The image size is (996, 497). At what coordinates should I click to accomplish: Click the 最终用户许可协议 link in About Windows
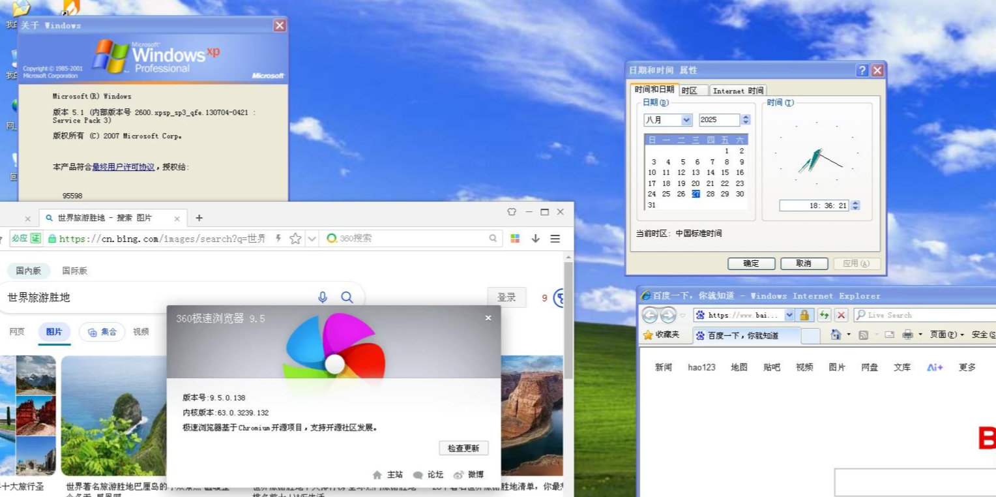coord(123,167)
